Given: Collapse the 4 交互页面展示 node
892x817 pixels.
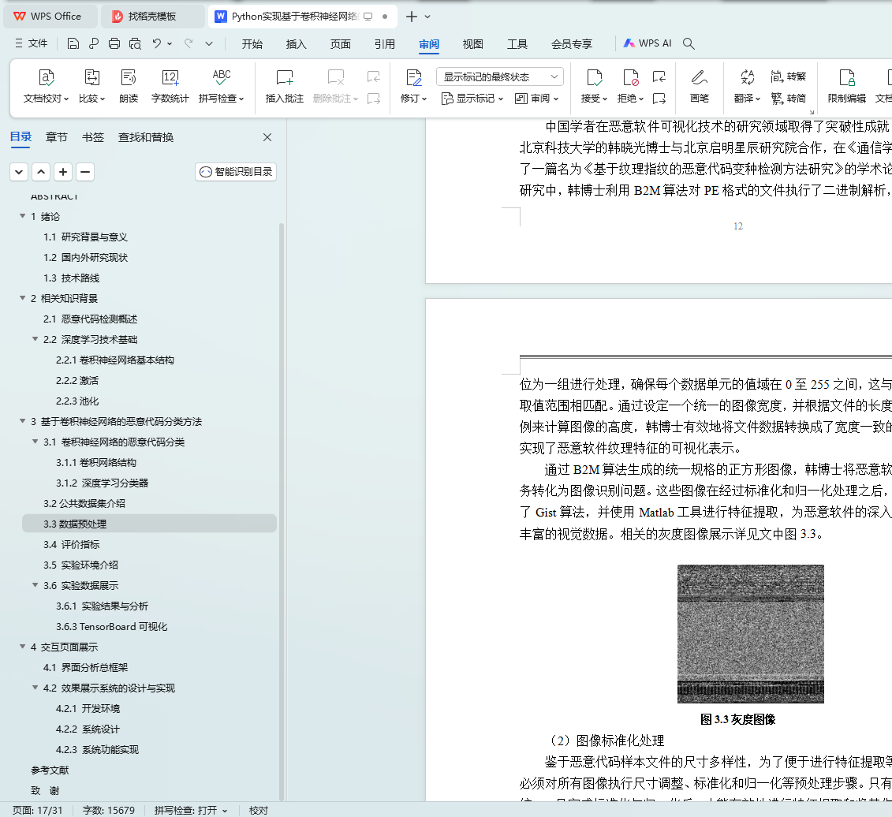Looking at the screenshot, I should point(22,647).
